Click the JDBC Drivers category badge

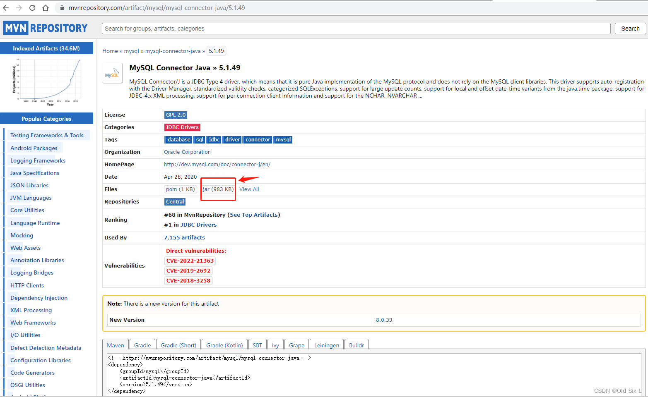click(x=182, y=127)
